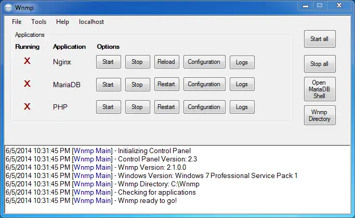
Task: Open PHP Configuration
Action: (204, 107)
